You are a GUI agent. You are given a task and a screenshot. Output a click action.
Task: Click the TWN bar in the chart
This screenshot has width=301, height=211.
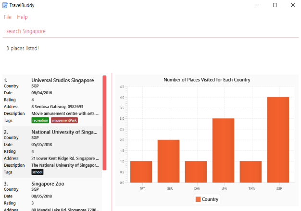pyautogui.click(x=251, y=172)
